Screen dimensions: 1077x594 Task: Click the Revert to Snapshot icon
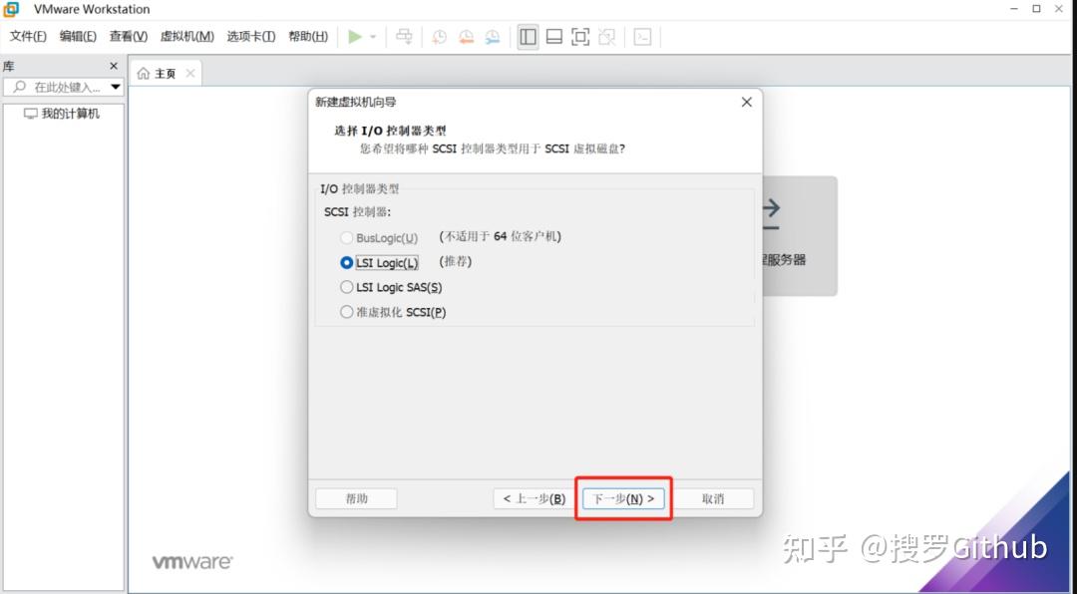click(x=466, y=37)
